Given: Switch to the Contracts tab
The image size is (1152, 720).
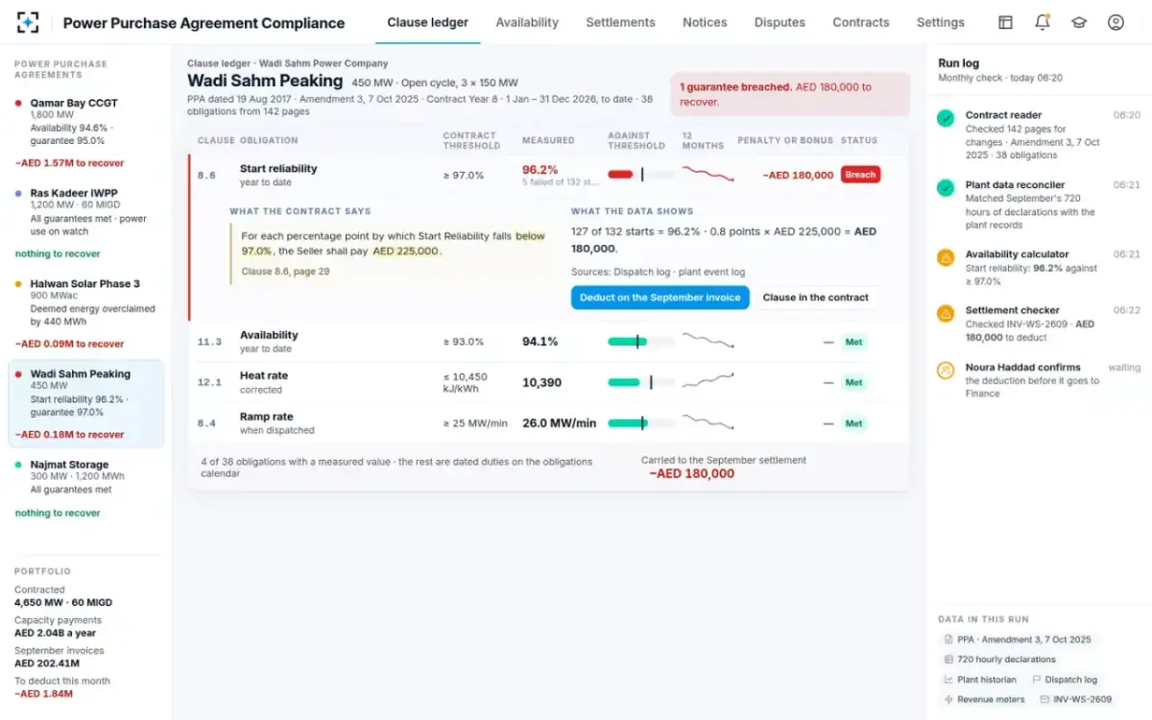Looking at the screenshot, I should (861, 22).
